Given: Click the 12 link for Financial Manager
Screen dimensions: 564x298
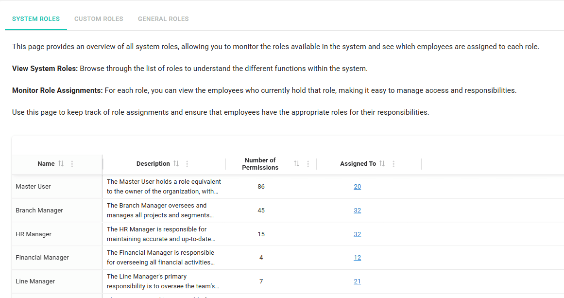Looking at the screenshot, I should pyautogui.click(x=357, y=257).
